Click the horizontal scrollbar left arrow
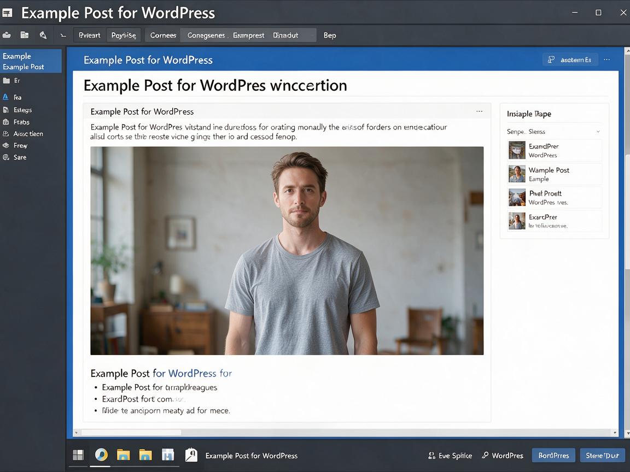 [x=77, y=433]
